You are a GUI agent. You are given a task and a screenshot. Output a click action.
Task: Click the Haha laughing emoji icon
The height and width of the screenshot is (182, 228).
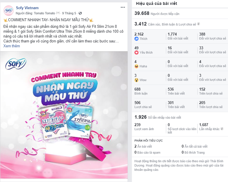pyautogui.click(x=136, y=66)
